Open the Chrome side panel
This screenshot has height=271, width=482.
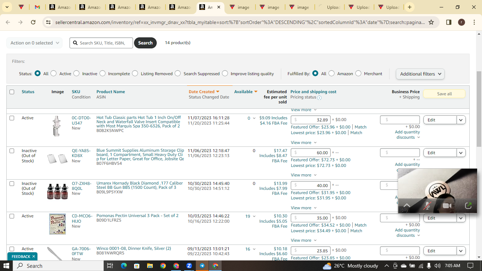click(449, 22)
